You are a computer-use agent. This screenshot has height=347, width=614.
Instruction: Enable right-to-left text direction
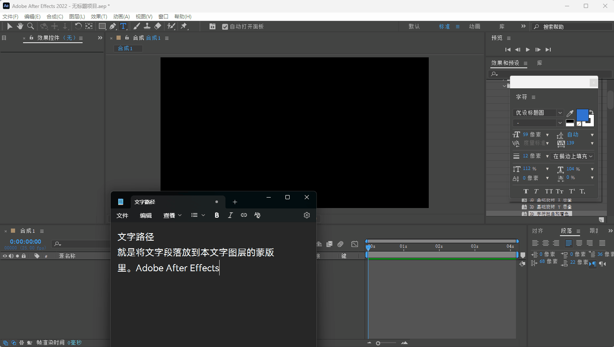[x=602, y=264]
